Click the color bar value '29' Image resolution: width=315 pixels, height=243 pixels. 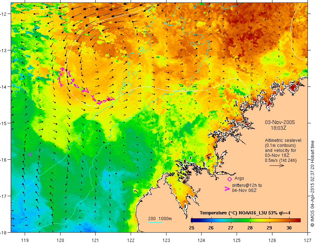[x=270, y=228]
